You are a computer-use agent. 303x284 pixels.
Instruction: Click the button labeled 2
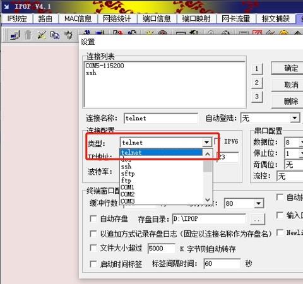257,83
